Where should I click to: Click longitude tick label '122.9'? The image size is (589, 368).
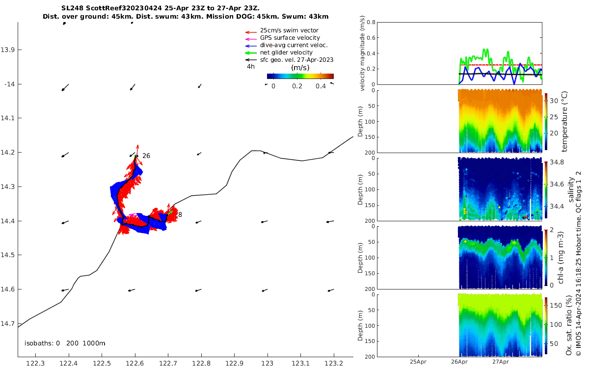235,364
